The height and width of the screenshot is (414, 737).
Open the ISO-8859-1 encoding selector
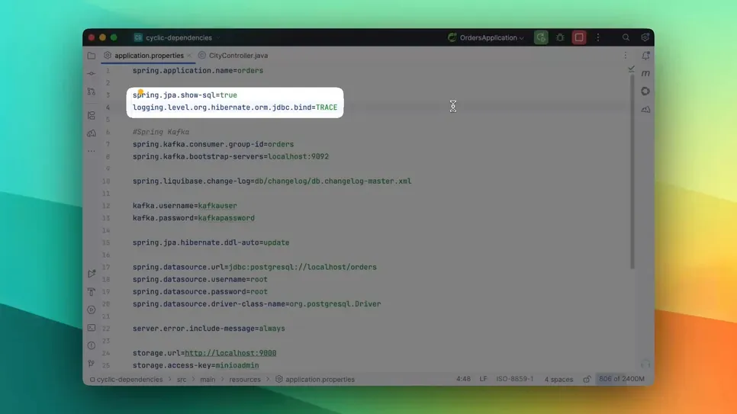coord(515,379)
